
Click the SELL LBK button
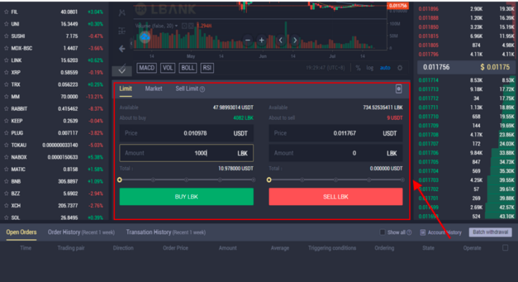[x=336, y=197]
